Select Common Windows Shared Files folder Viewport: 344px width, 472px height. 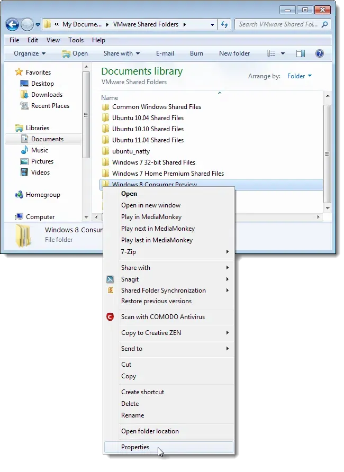coord(157,107)
